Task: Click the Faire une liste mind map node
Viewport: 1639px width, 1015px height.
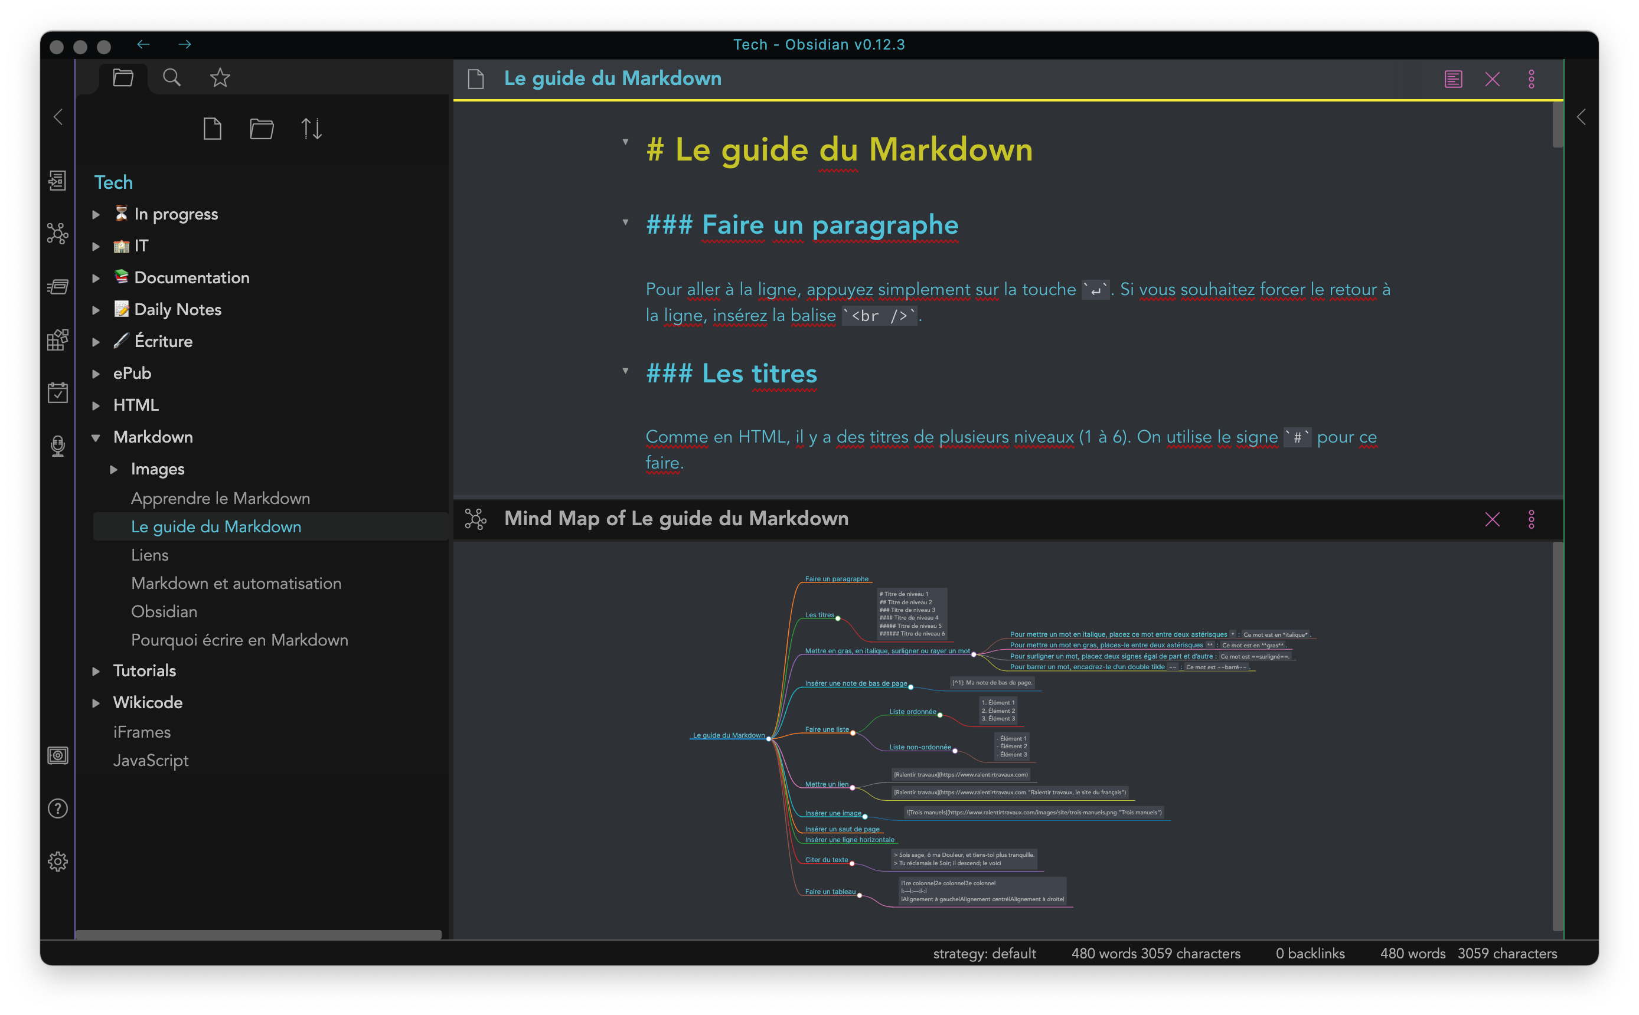Action: pos(827,730)
